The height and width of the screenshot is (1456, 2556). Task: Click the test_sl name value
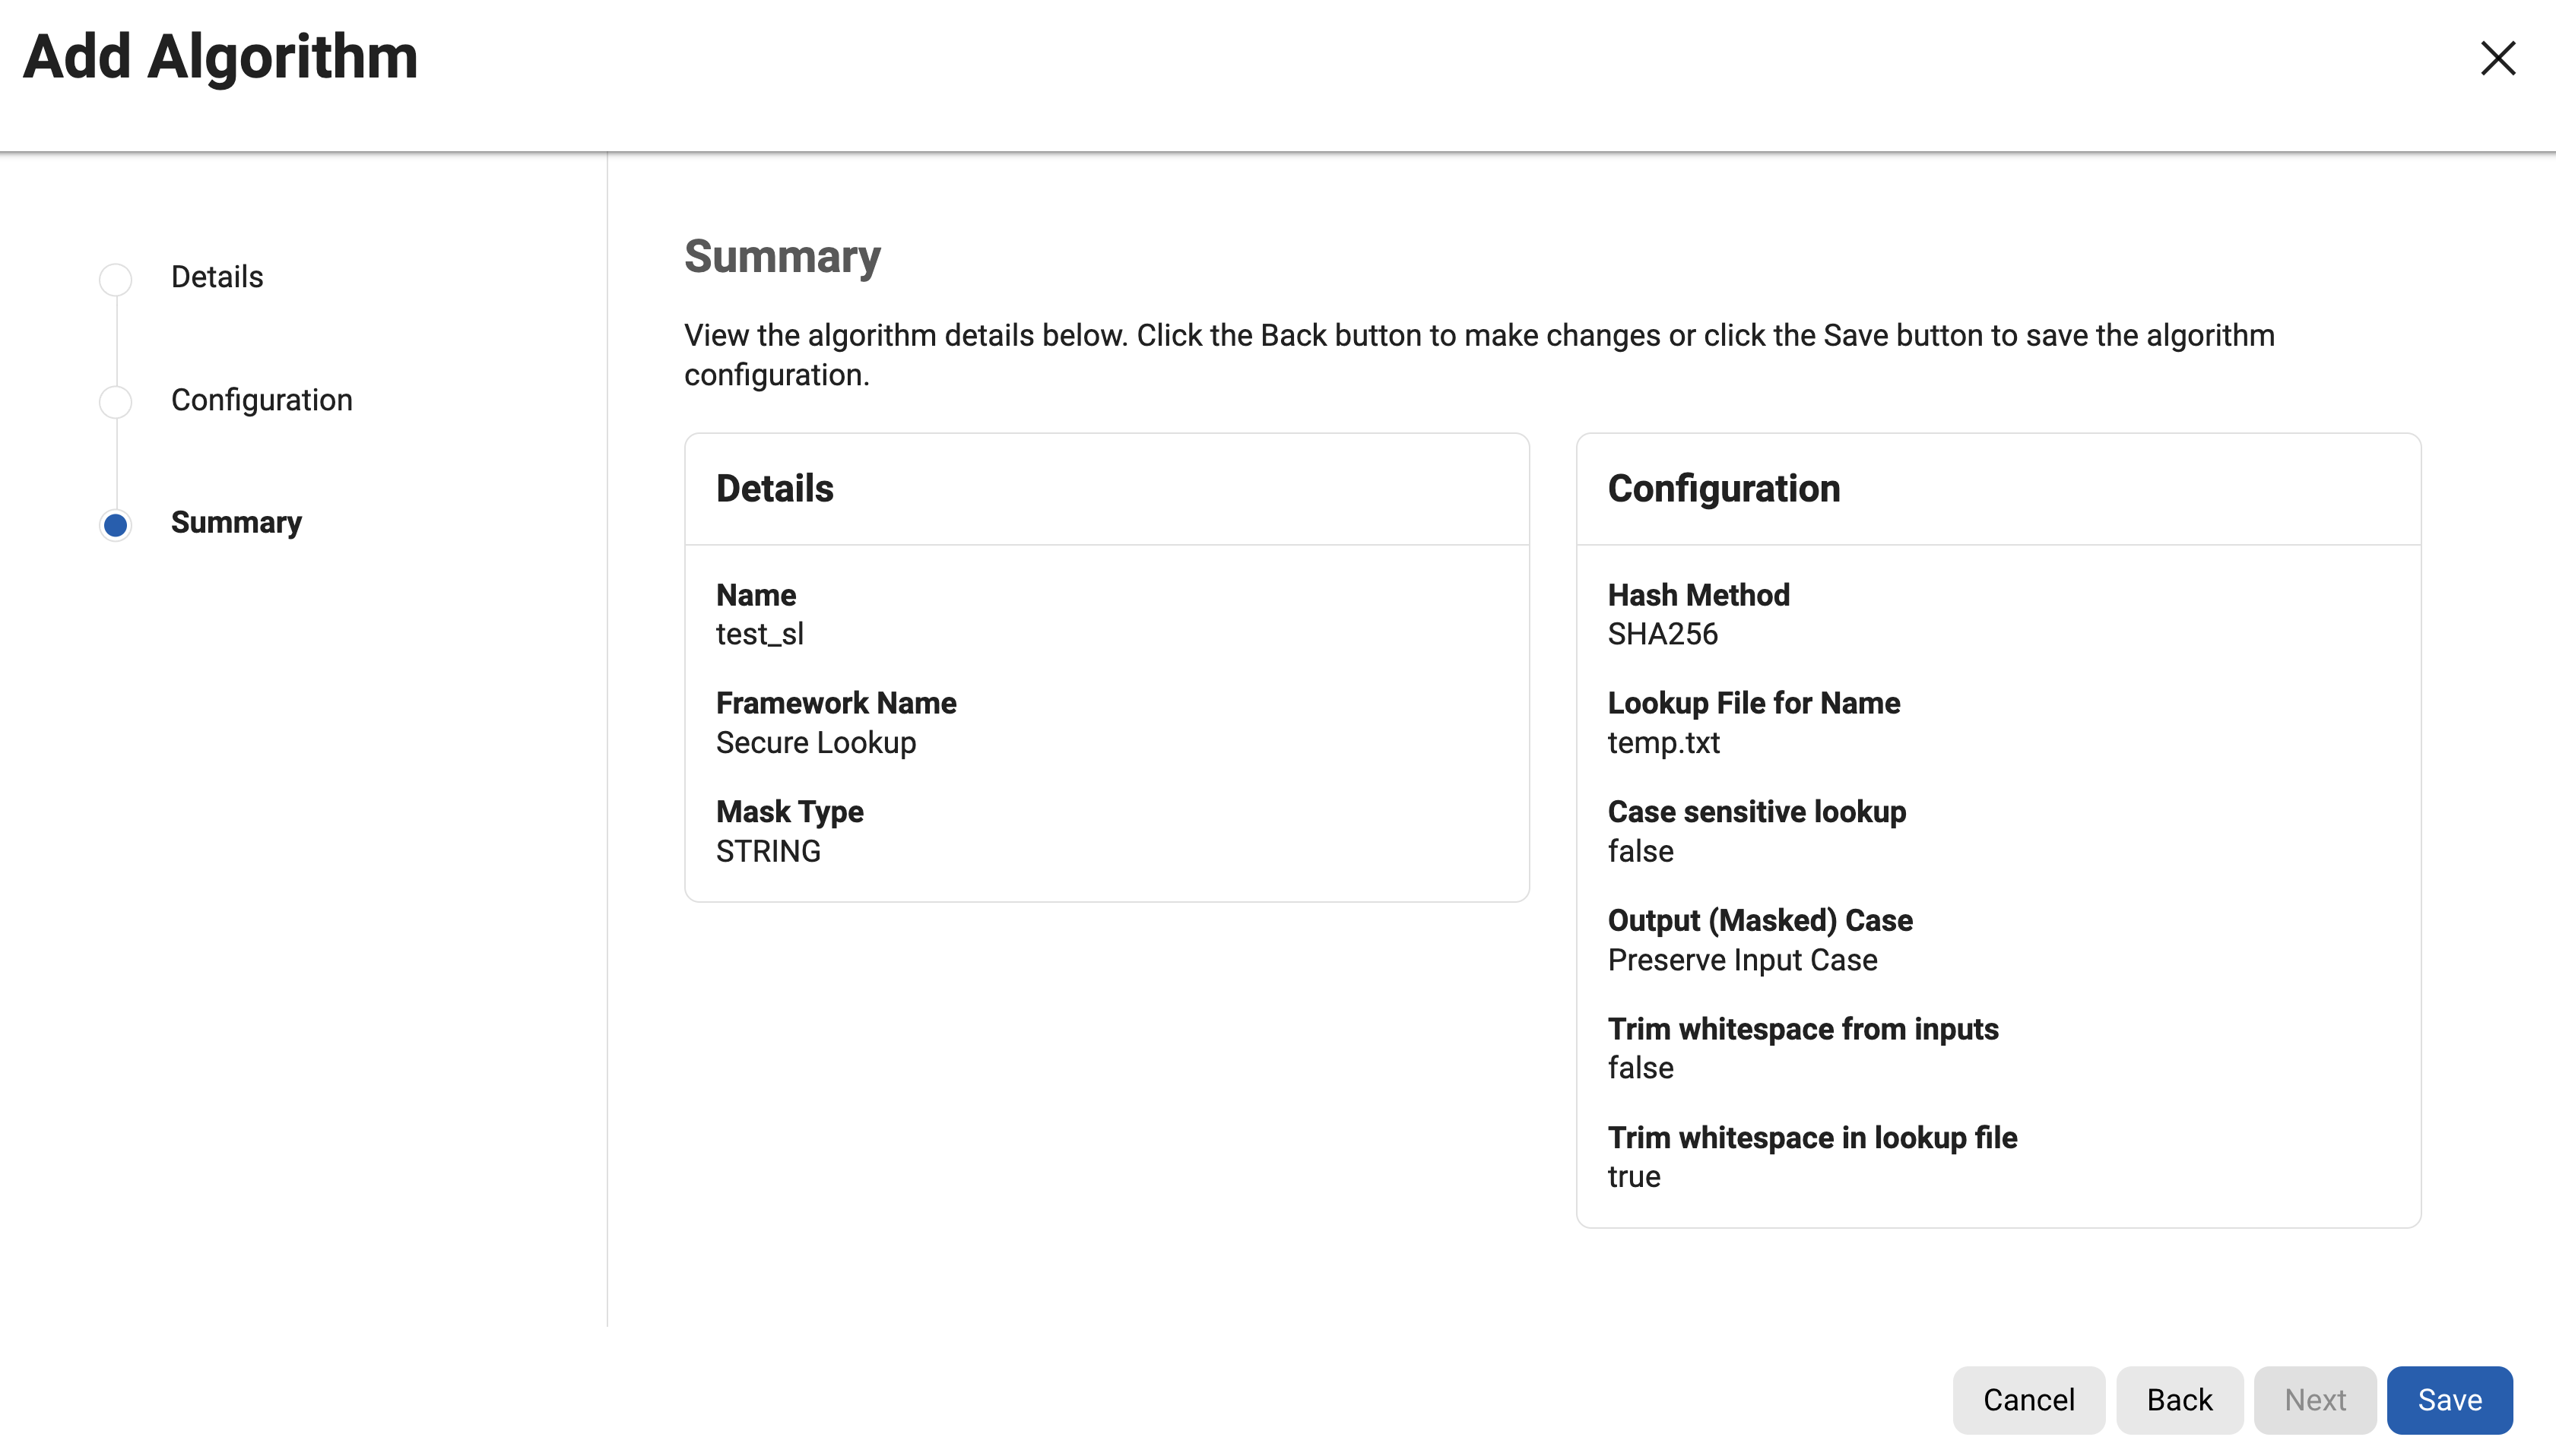pos(760,634)
